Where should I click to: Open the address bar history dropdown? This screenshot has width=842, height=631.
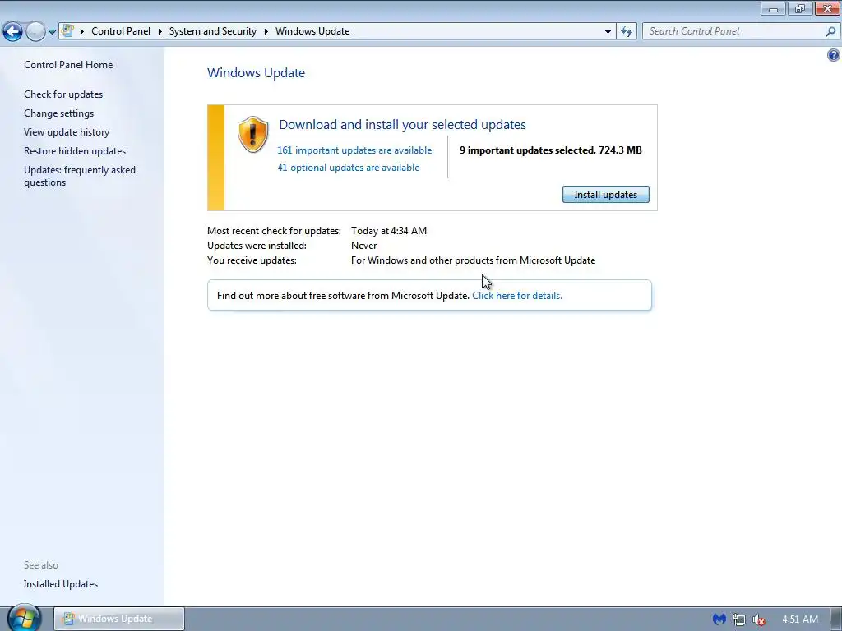[x=608, y=32]
